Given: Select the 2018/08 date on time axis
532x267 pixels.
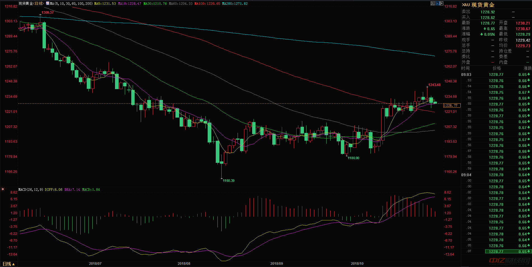Looking at the screenshot, I should click(184, 264).
